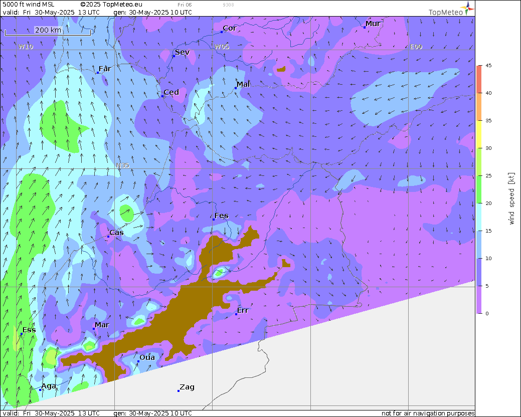Viewport: 521px width, 417px height.
Task: Click the TopMeteo logo wordmark
Action: pyautogui.click(x=446, y=13)
